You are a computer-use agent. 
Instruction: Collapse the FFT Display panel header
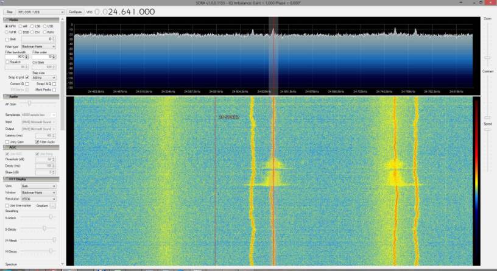[31, 179]
